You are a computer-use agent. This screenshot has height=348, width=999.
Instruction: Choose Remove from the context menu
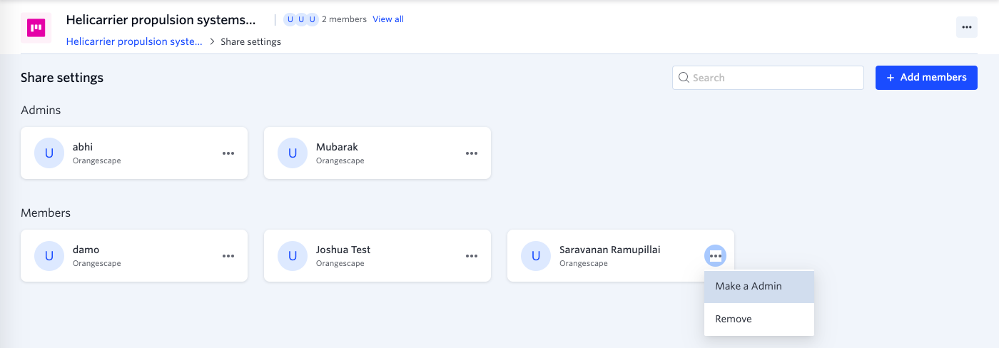tap(759, 319)
